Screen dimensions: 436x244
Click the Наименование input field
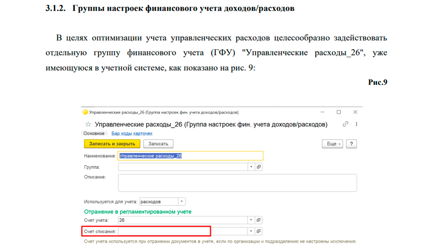coord(190,156)
